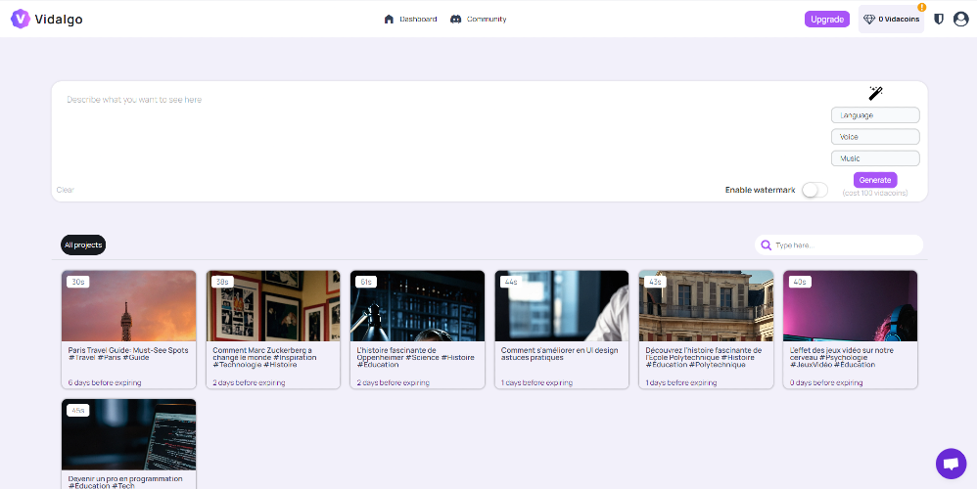Image resolution: width=977 pixels, height=489 pixels.
Task: Open the Music dropdown
Action: pyautogui.click(x=875, y=158)
